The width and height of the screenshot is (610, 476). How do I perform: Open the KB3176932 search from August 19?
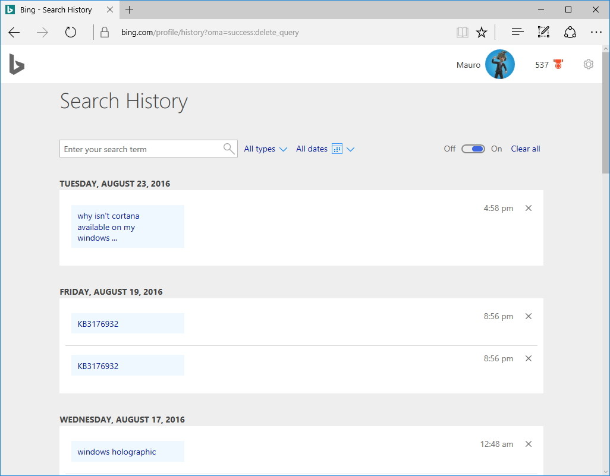(99, 323)
